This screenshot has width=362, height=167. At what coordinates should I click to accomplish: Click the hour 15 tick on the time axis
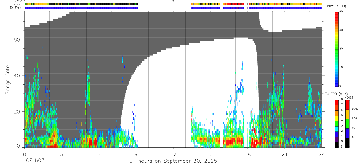(x=210, y=154)
